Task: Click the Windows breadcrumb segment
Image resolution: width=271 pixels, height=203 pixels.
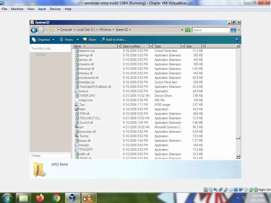Action: point(105,30)
